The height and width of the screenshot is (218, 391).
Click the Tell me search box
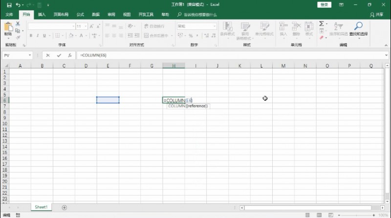(197, 15)
